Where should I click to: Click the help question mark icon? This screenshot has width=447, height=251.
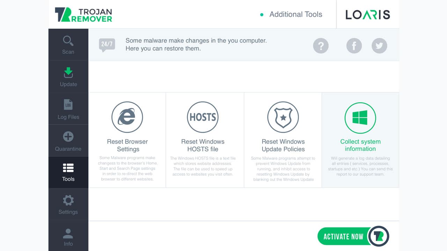point(321,46)
